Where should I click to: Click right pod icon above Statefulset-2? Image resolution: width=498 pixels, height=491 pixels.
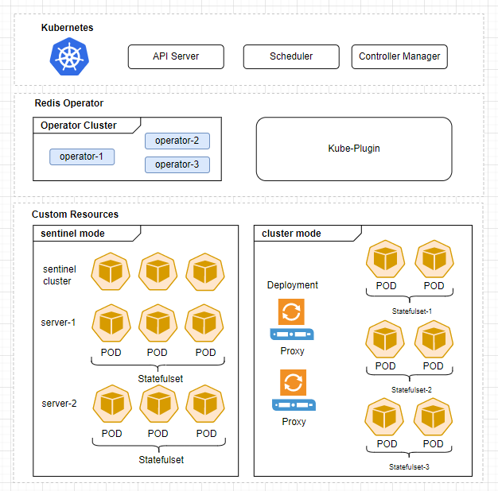434,339
